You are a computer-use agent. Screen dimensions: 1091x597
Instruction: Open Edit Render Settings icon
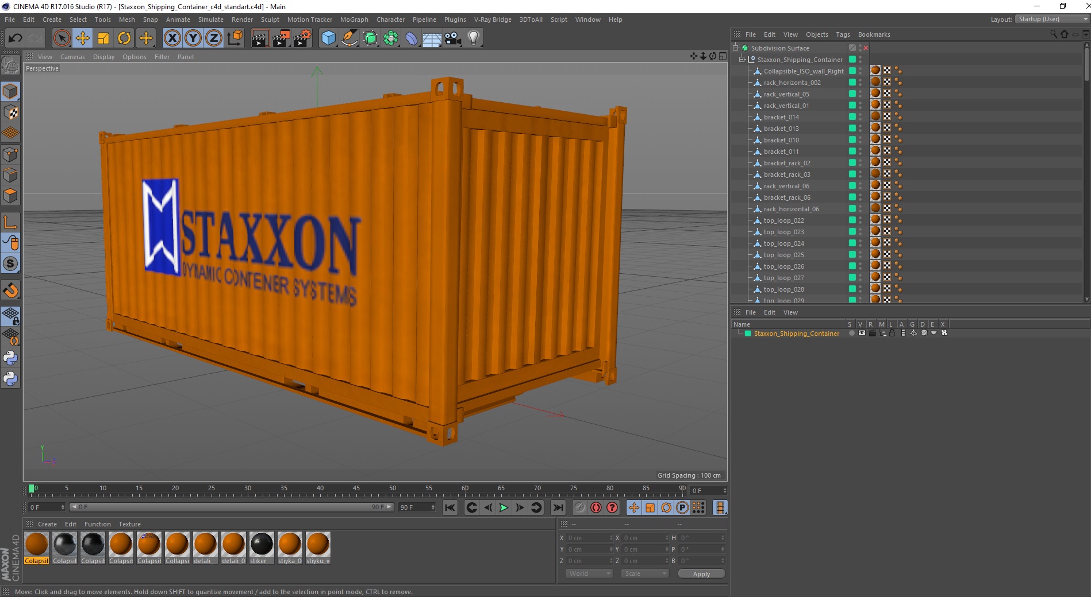pyautogui.click(x=302, y=38)
